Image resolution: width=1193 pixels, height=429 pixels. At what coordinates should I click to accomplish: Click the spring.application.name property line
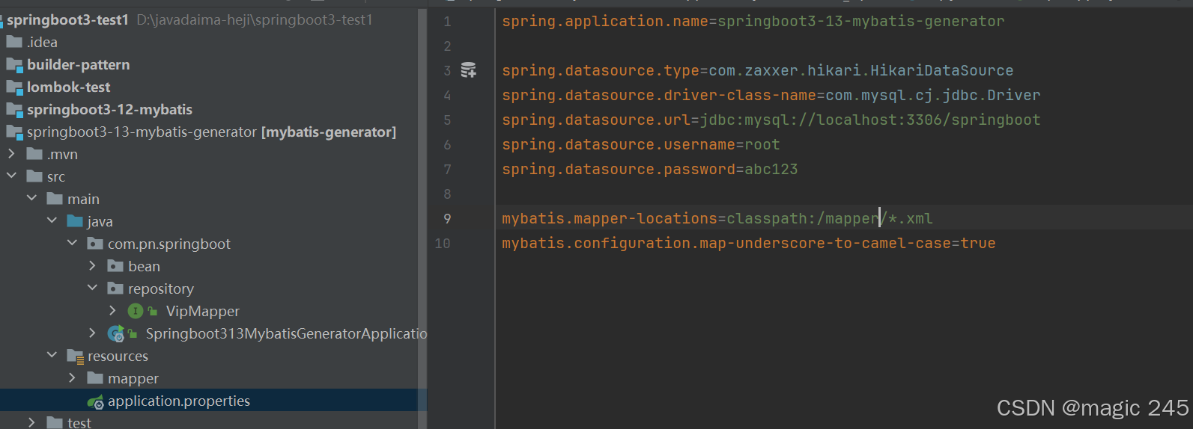[x=753, y=22]
